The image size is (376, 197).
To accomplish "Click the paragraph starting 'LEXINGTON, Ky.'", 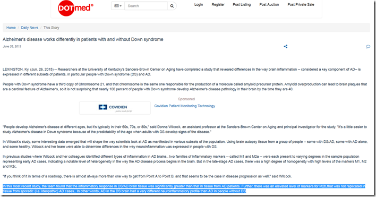I will 182,72.
